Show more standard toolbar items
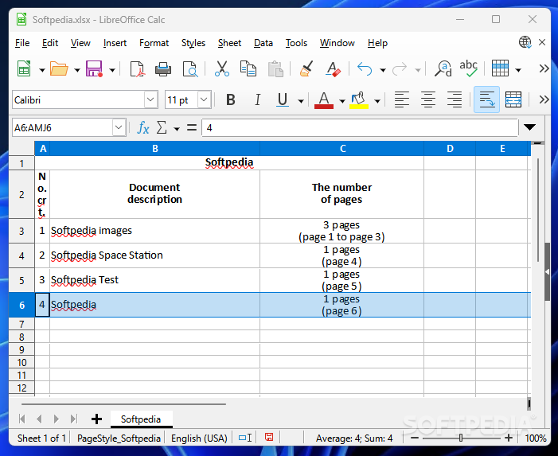Screen dimensions: 558x456 point(544,68)
